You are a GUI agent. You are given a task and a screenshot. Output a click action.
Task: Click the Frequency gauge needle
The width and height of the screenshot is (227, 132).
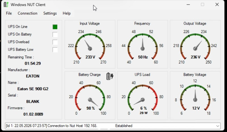pos(143,45)
